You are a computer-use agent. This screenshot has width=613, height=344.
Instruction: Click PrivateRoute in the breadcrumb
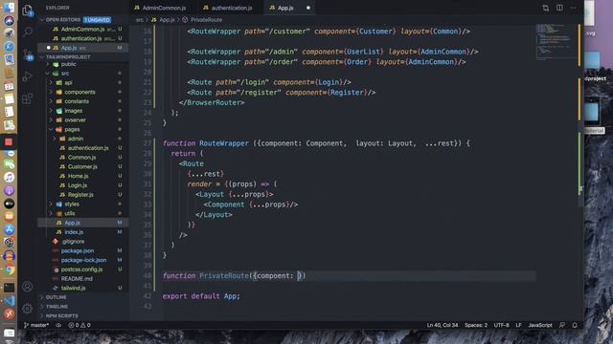[207, 19]
